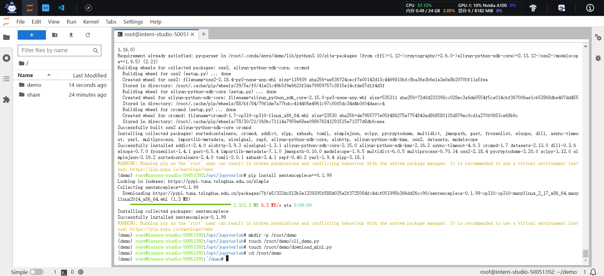This screenshot has width=604, height=276.
Task: Open the Running Terminals and Kernels sidebar icon
Action: (x=6, y=58)
